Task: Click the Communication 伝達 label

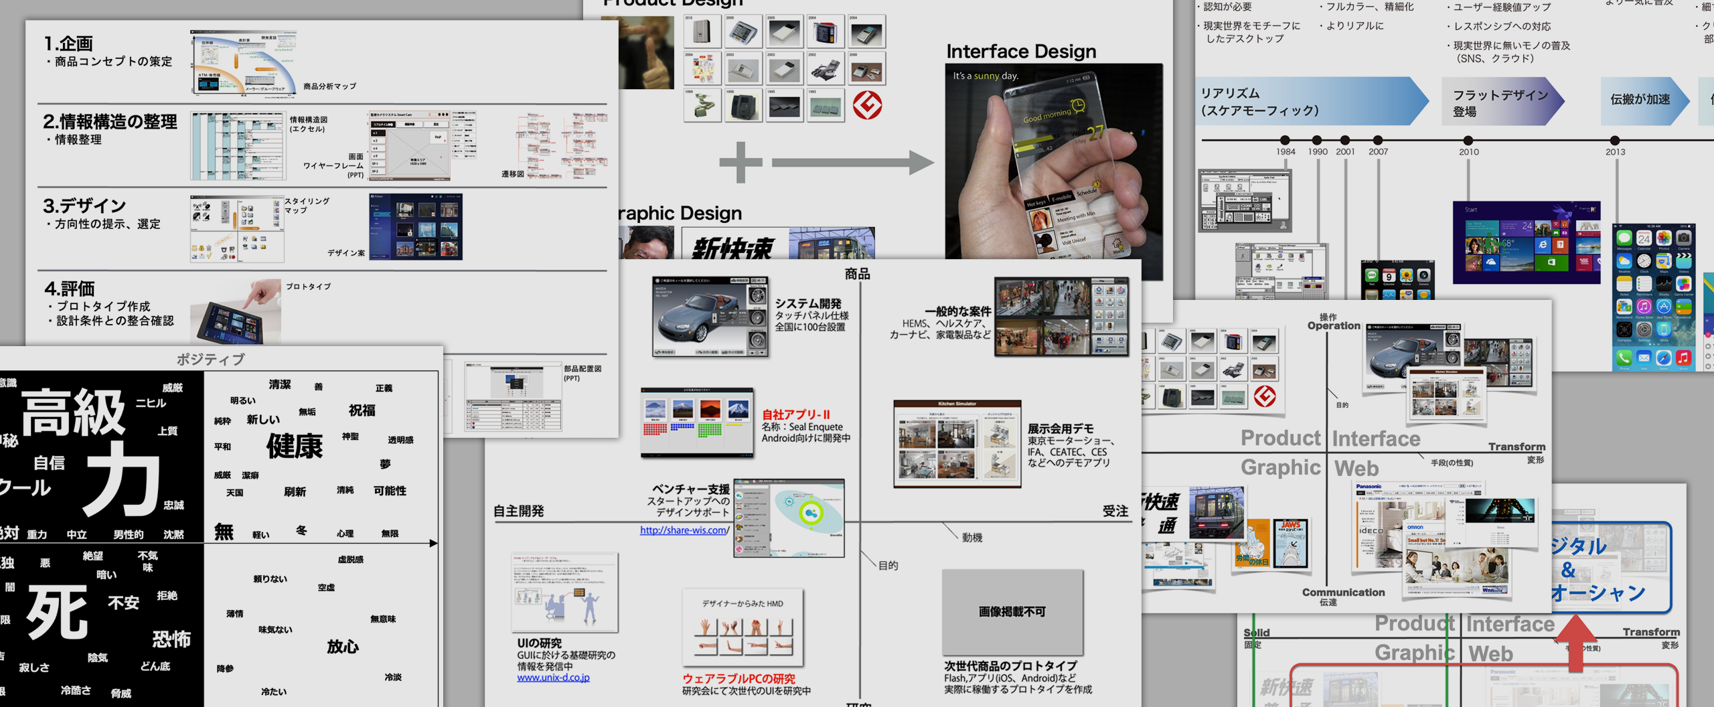Action: [1343, 597]
